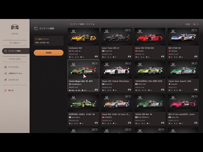Click car icon on NSX GT lark style card
The image size is (203, 152).
pos(196,123)
